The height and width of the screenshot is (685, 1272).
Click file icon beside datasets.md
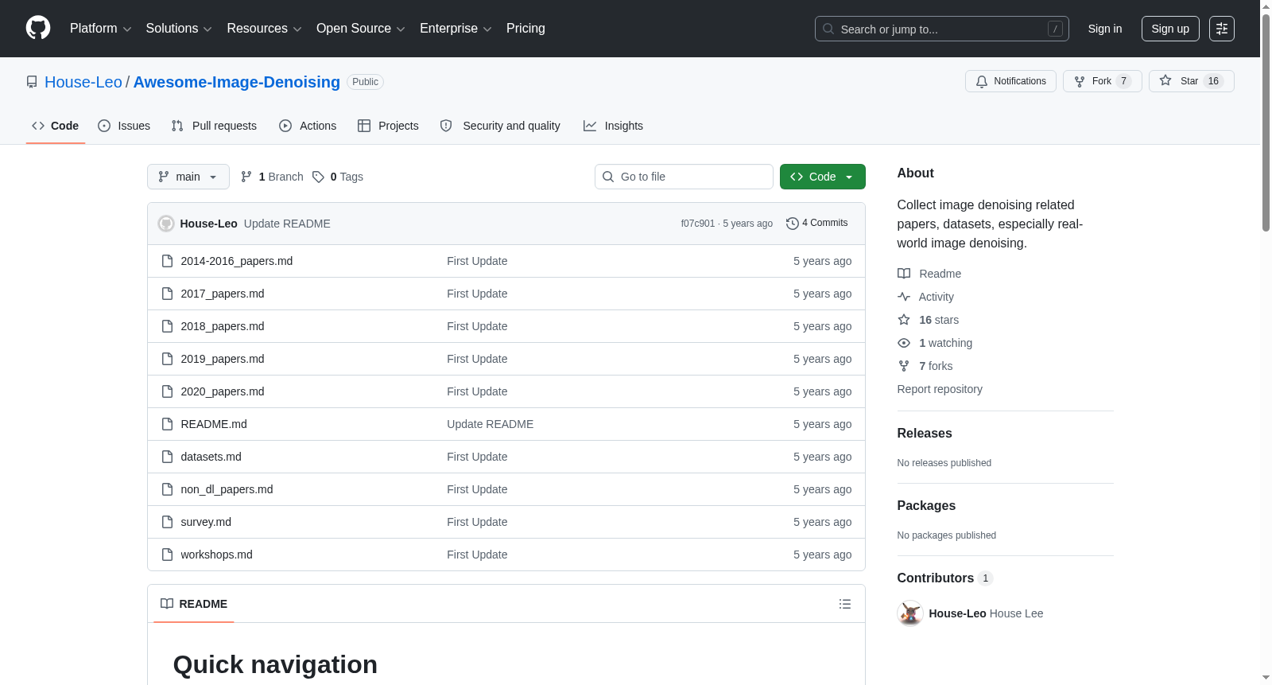(167, 457)
